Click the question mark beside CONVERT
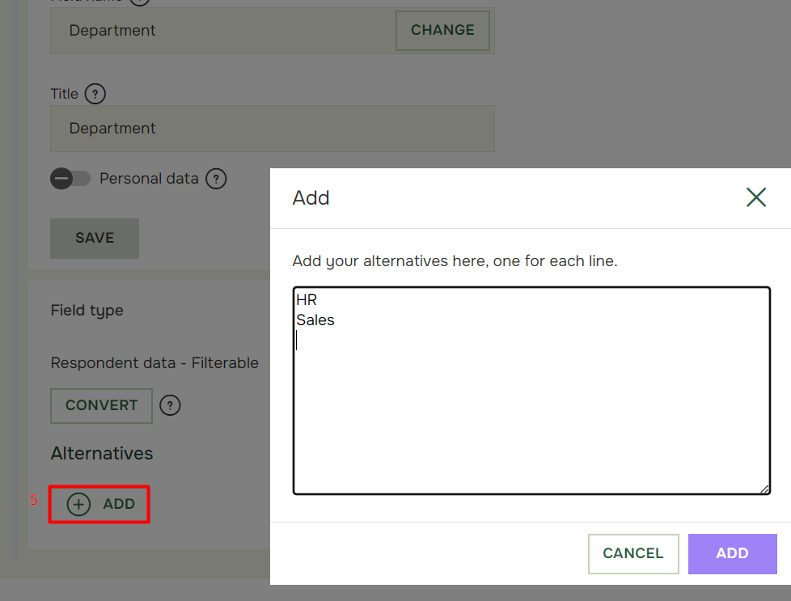 pyautogui.click(x=170, y=405)
